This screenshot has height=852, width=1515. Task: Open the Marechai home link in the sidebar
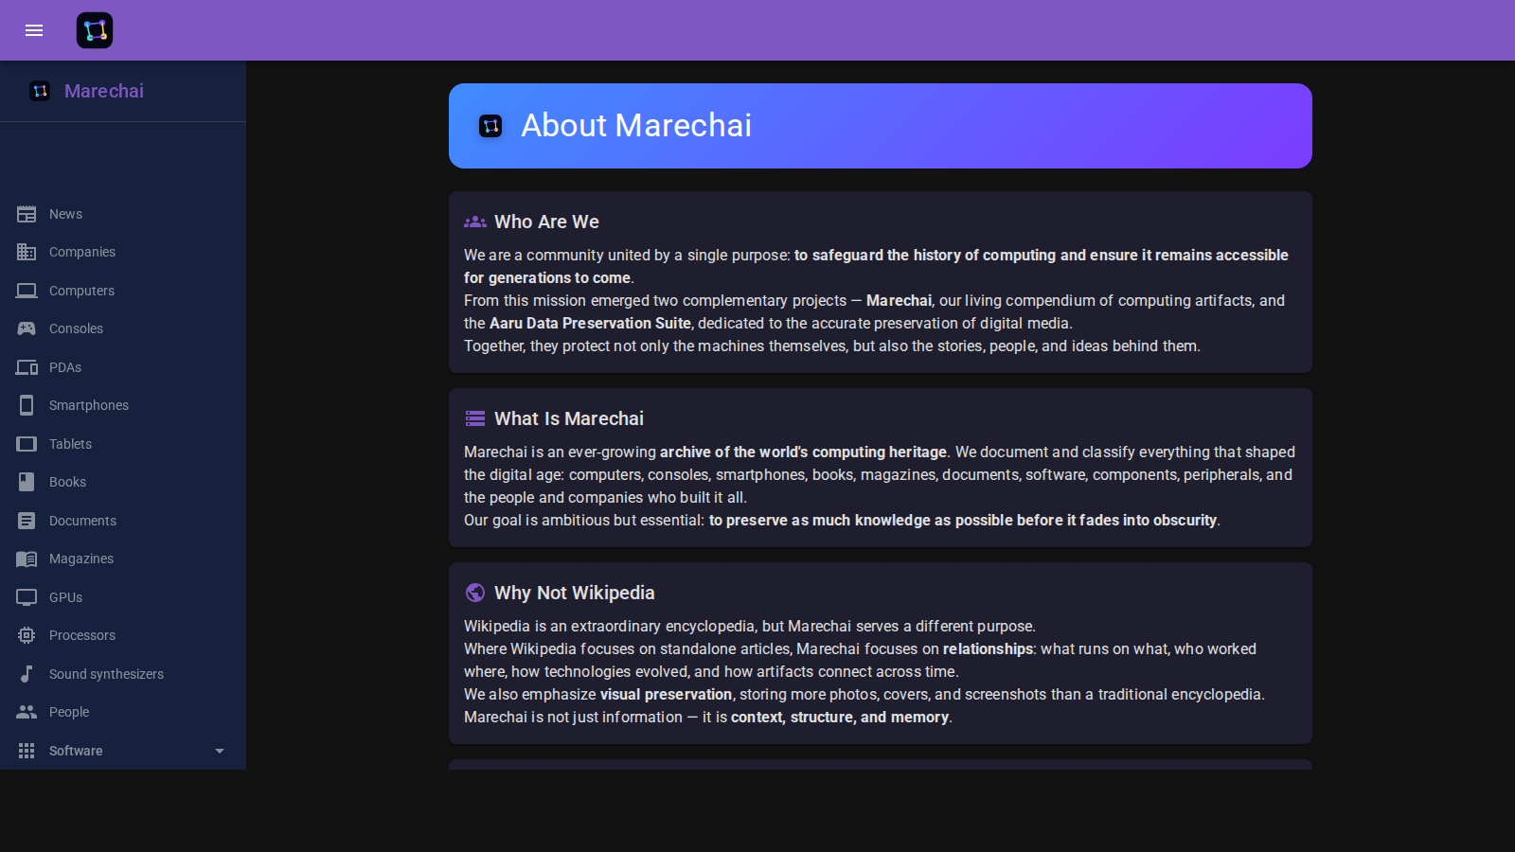104,91
